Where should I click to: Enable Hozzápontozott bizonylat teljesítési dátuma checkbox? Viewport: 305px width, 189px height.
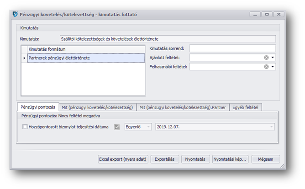[x=25, y=127]
